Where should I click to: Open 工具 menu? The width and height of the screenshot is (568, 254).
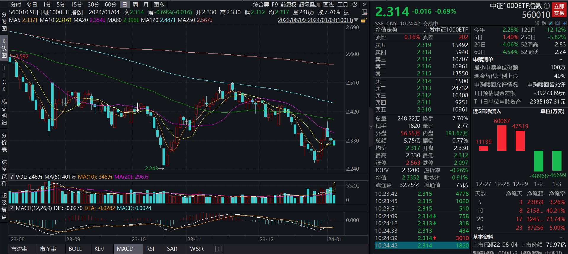point(343,4)
